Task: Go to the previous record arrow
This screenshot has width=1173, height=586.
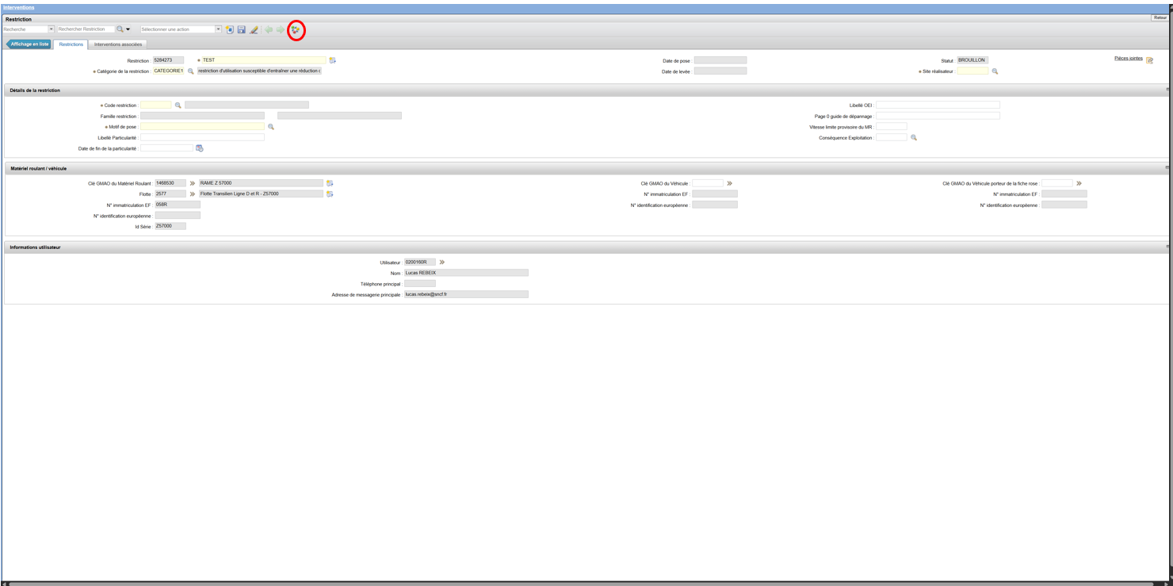Action: (269, 29)
